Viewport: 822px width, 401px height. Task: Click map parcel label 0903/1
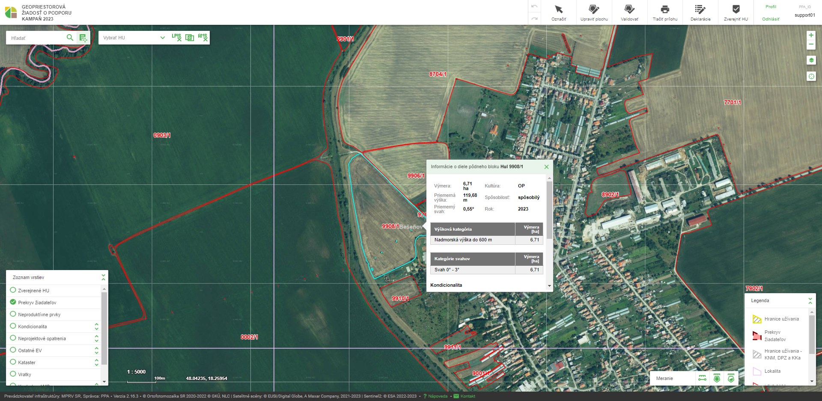click(162, 135)
